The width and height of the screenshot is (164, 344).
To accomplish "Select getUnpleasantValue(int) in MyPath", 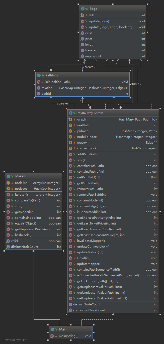I will [34, 229].
